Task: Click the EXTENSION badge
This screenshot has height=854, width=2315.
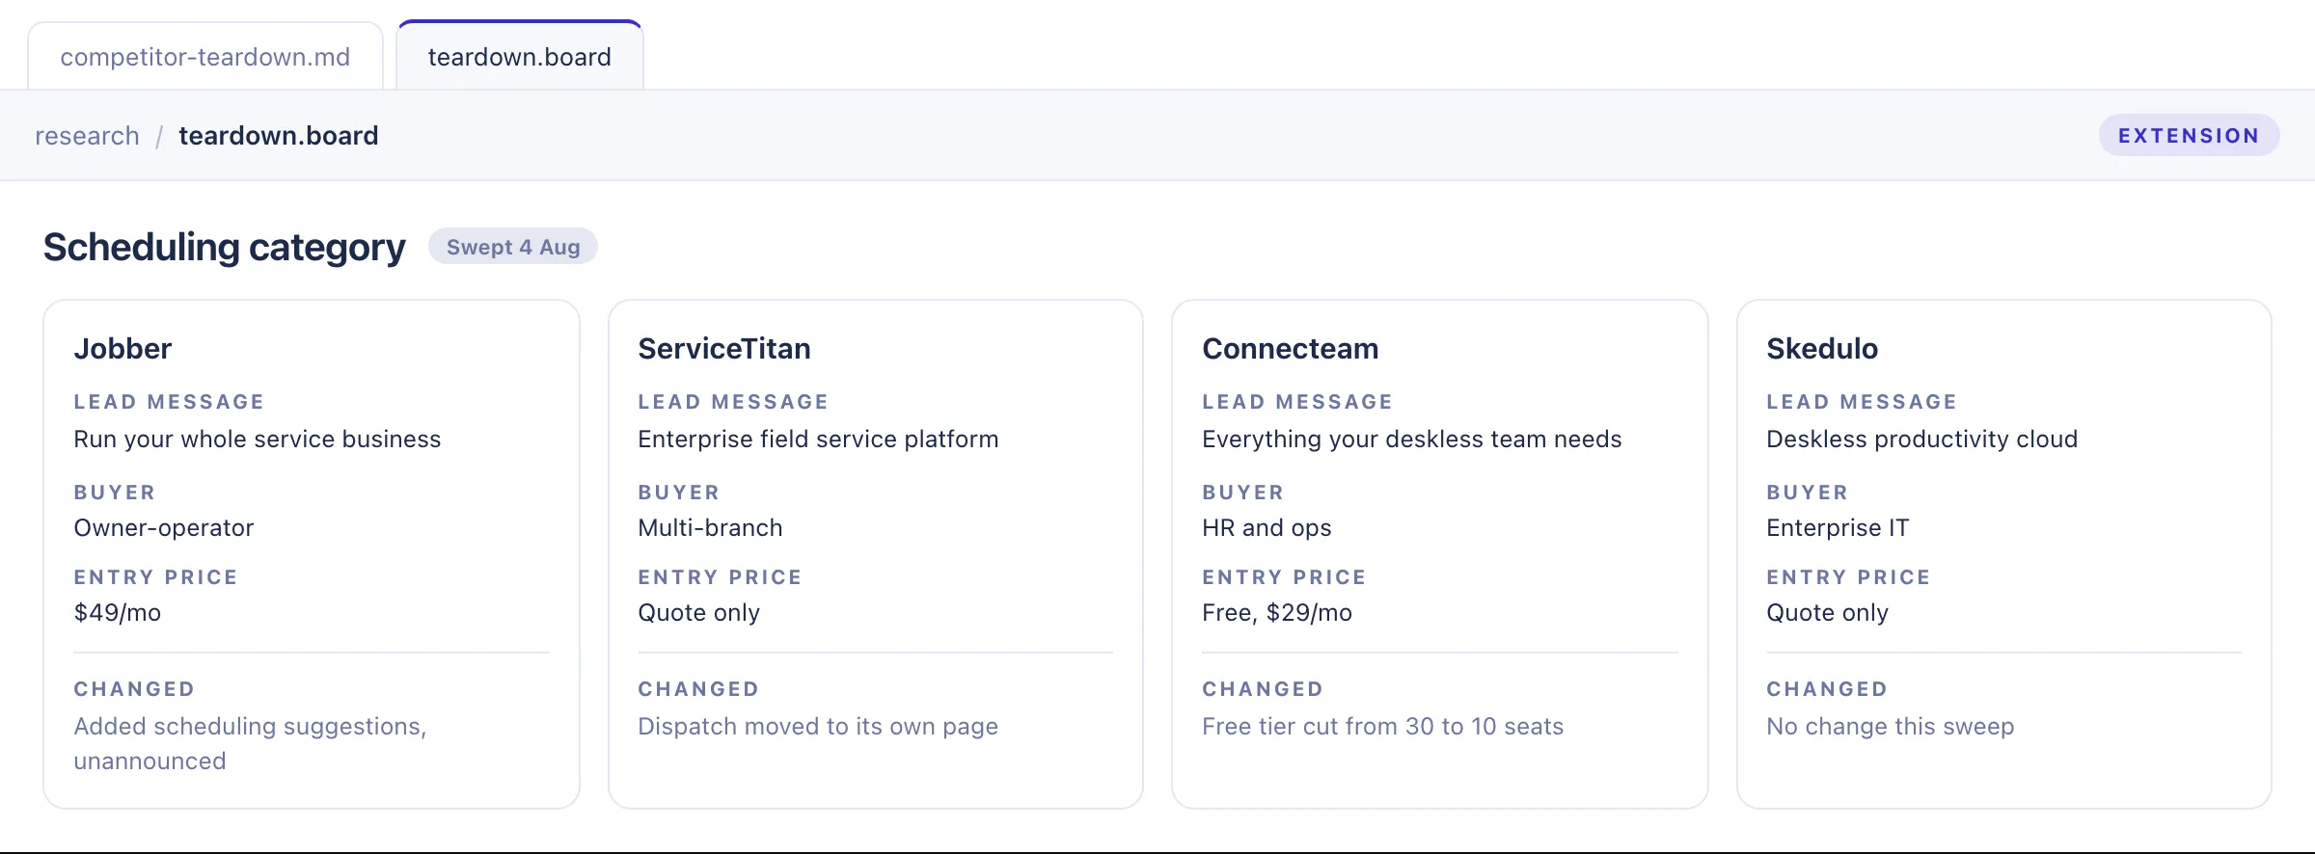Action: (2189, 136)
